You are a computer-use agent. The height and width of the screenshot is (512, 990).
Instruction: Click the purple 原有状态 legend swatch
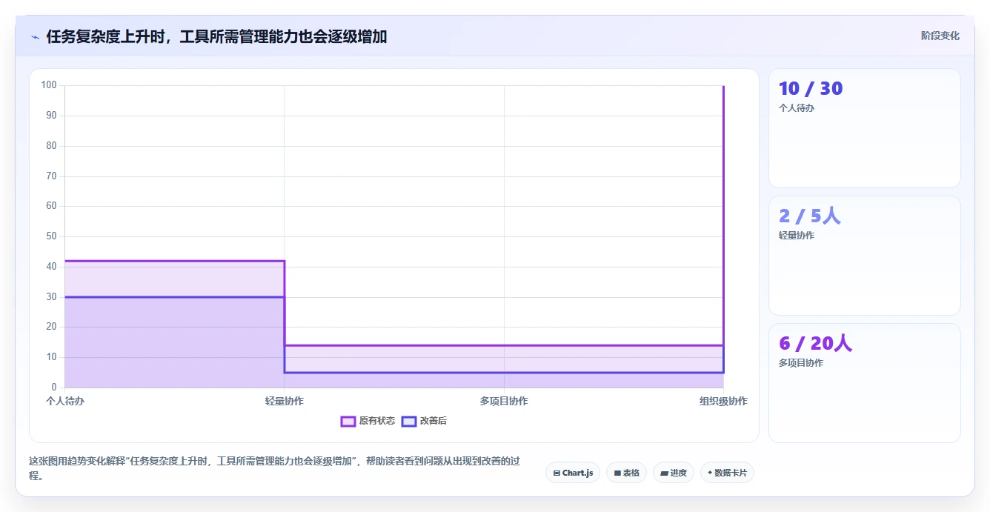(x=348, y=421)
